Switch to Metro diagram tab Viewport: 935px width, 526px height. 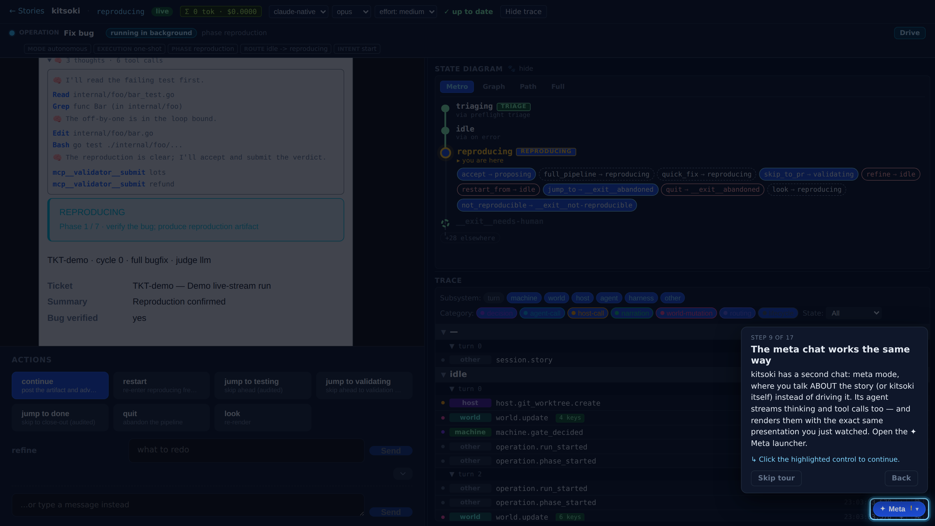click(x=457, y=86)
